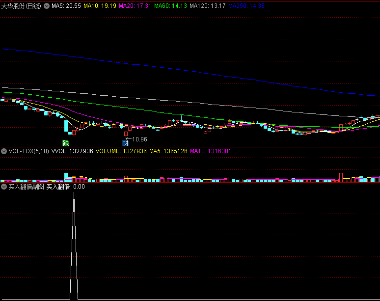Click the white signal spike in 买入翻倍 panel

pyautogui.click(x=74, y=246)
